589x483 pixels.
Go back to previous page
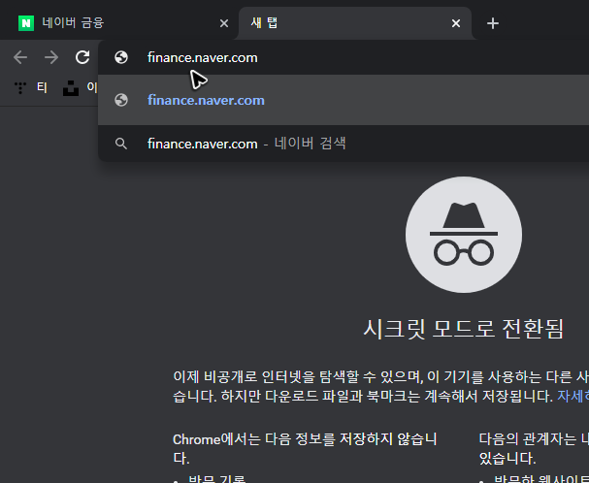coord(20,57)
